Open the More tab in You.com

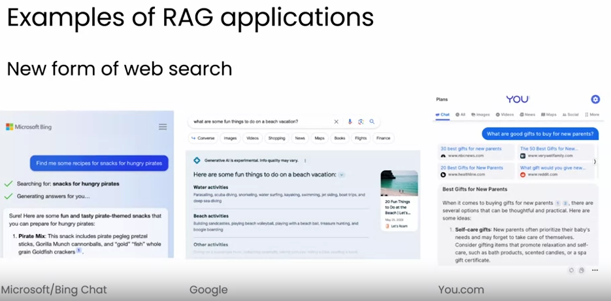[592, 115]
